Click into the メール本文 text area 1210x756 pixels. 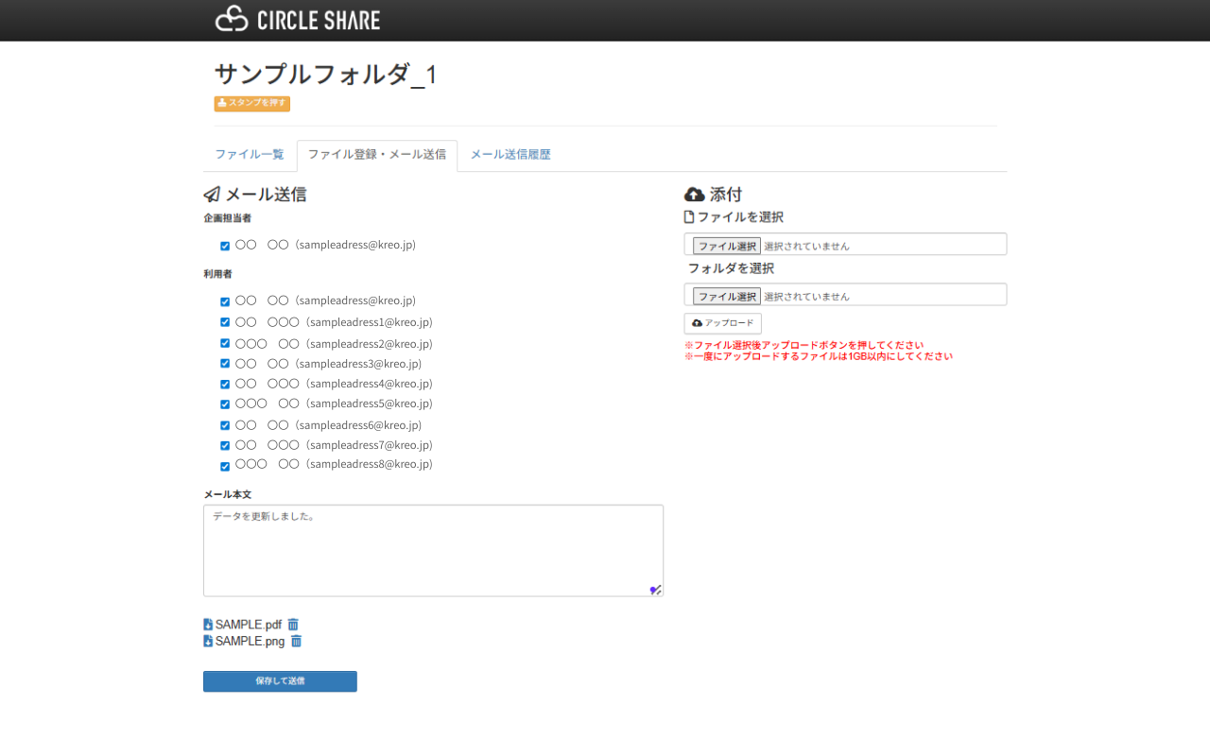pos(433,550)
